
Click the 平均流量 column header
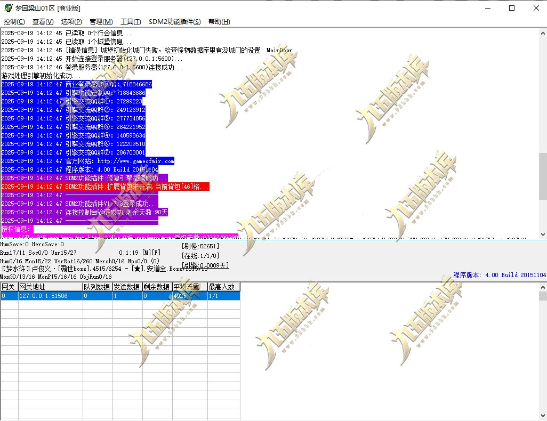pos(190,287)
